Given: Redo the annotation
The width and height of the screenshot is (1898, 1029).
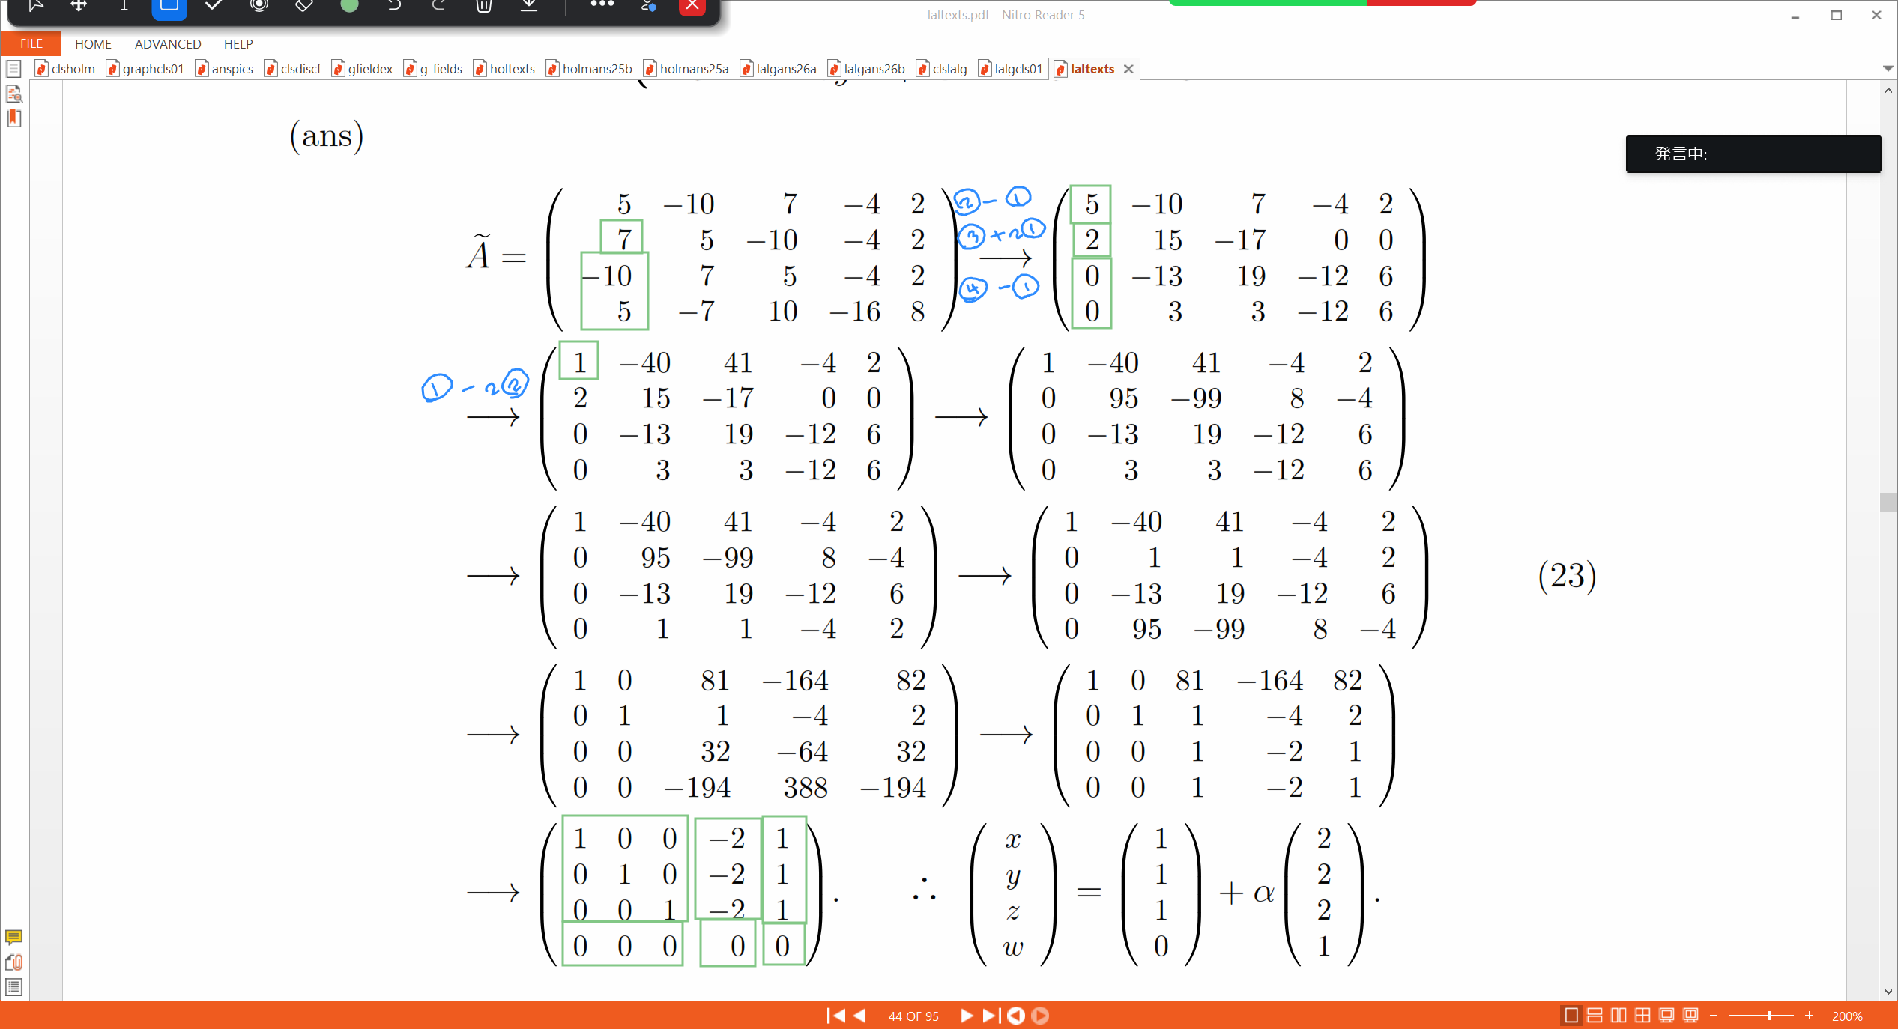Looking at the screenshot, I should [x=439, y=6].
